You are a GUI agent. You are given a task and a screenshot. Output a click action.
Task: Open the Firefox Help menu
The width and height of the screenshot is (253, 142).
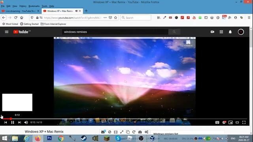coord(51,6)
